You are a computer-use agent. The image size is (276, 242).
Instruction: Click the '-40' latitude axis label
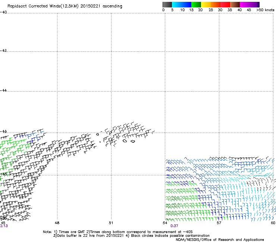(3, 12)
